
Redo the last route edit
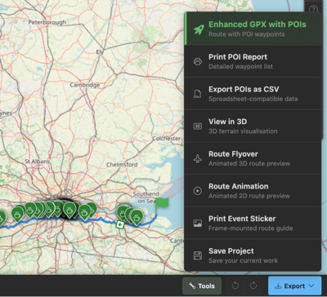(253, 286)
